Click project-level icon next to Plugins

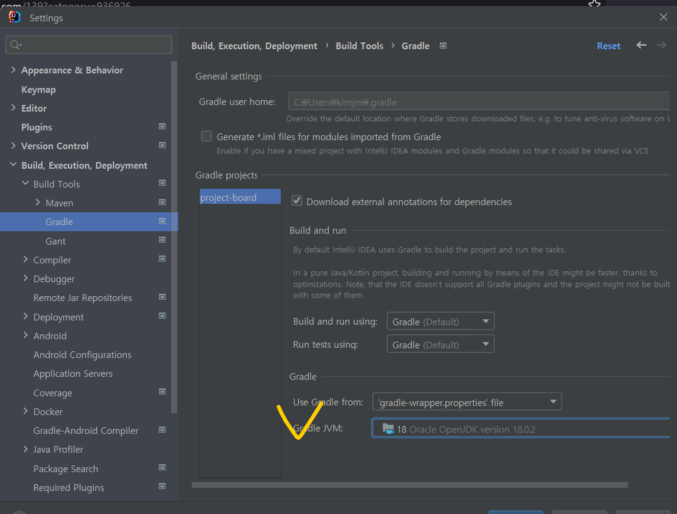point(163,127)
